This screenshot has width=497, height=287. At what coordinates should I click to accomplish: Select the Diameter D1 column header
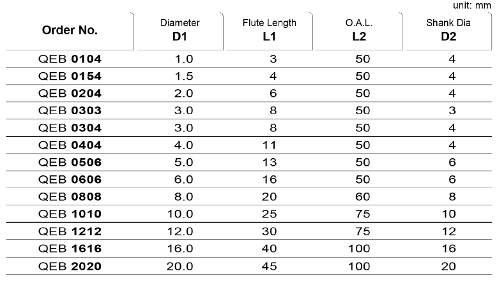tap(180, 30)
